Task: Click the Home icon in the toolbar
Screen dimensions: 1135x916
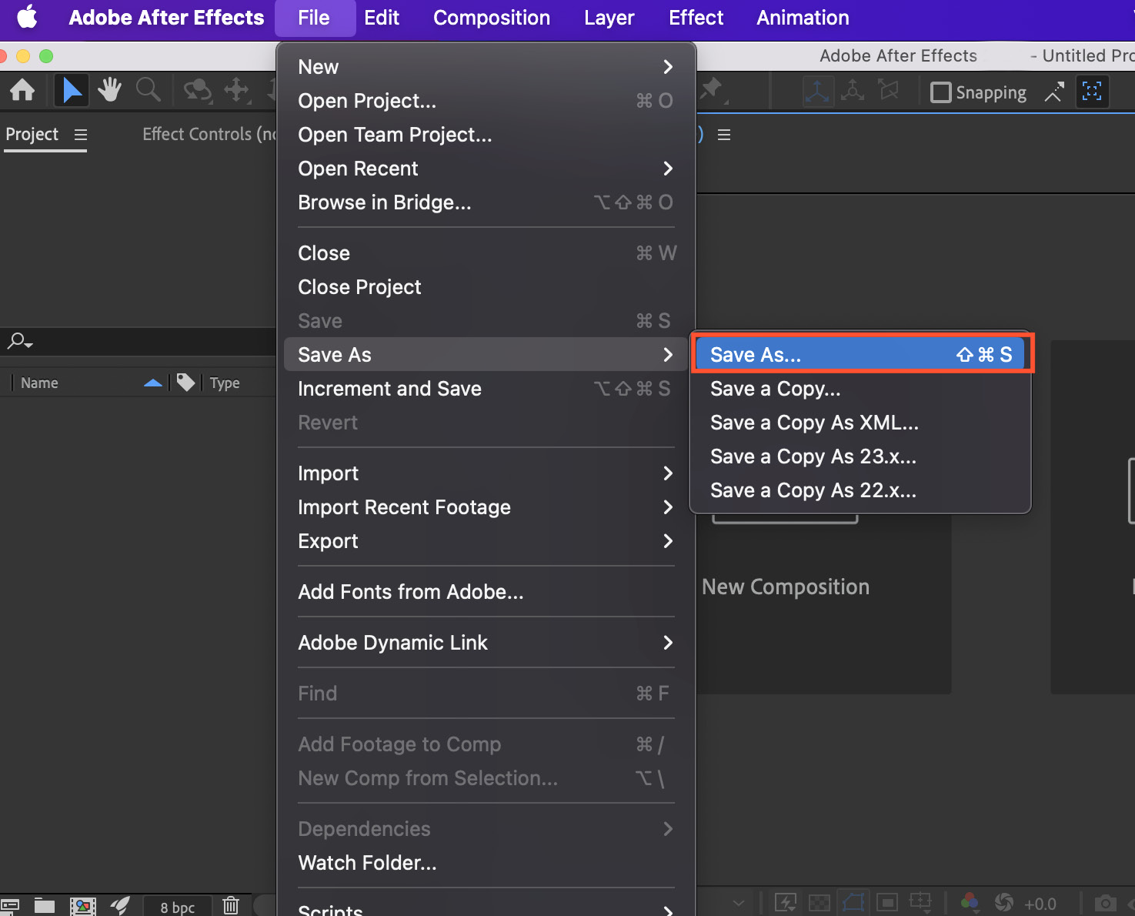Action: [22, 91]
